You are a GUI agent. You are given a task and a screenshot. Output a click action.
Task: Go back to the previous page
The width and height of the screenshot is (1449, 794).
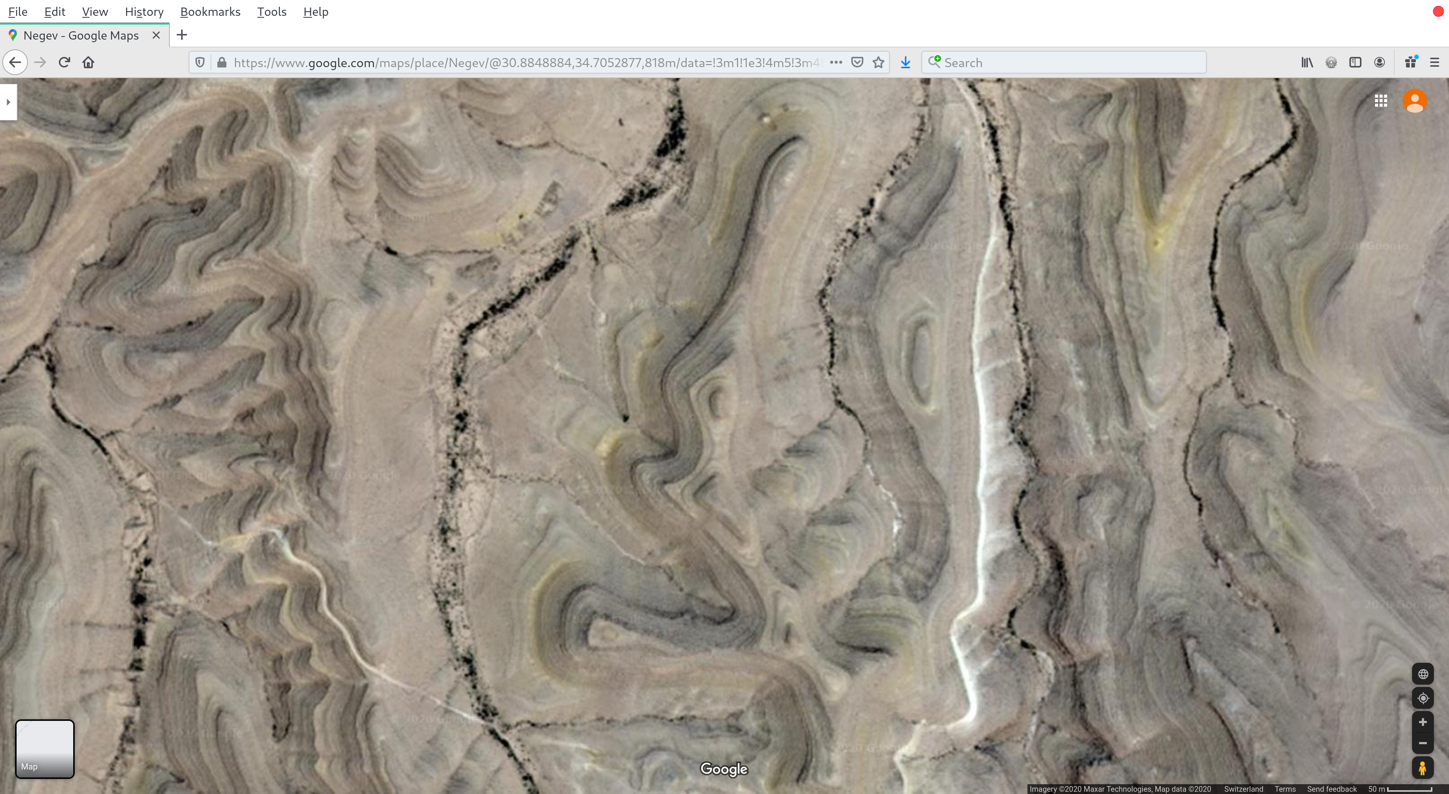[x=15, y=62]
